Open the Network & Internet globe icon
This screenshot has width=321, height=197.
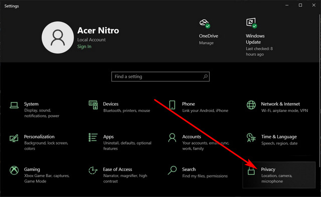tap(251, 105)
